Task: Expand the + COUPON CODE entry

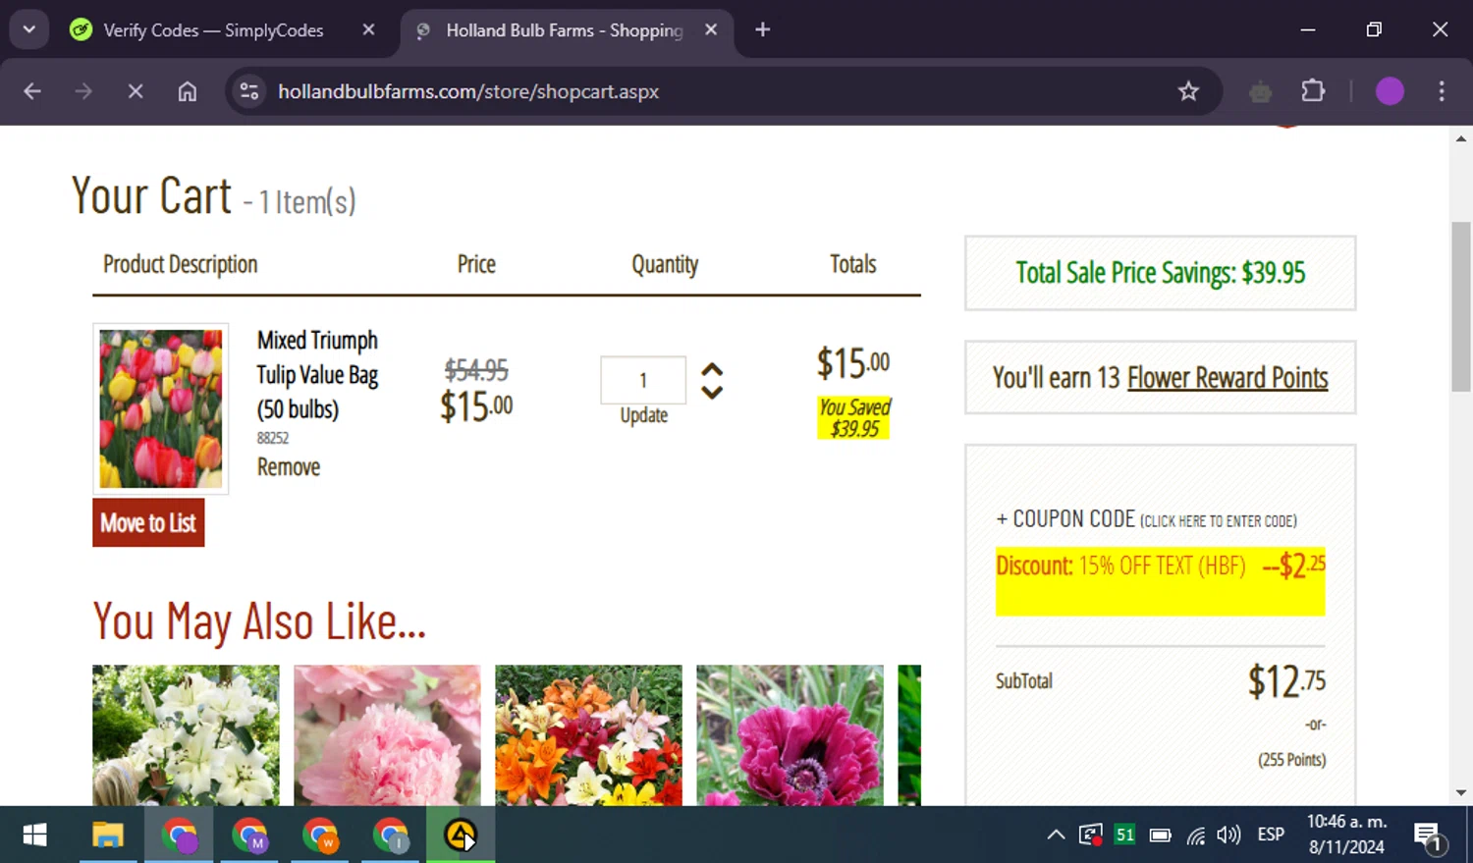Action: pyautogui.click(x=1146, y=519)
